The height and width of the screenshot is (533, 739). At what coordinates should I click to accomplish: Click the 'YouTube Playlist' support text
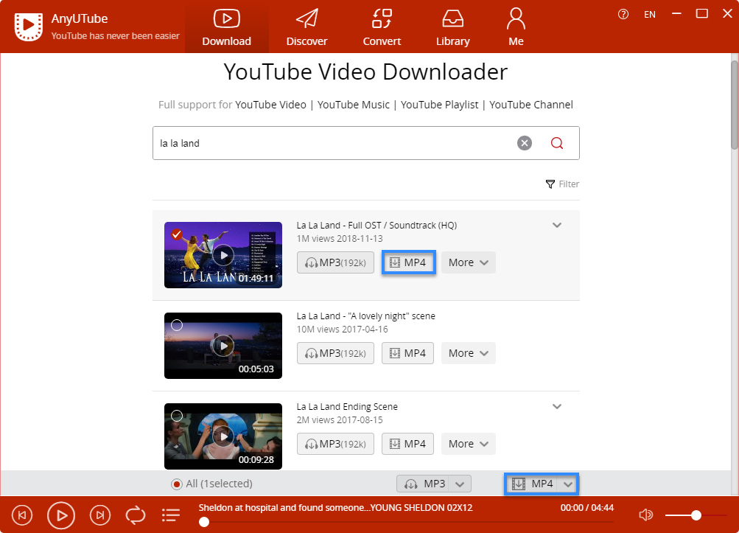(439, 105)
